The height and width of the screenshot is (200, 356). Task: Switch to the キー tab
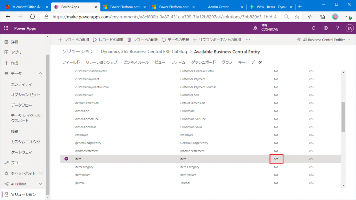click(x=242, y=62)
